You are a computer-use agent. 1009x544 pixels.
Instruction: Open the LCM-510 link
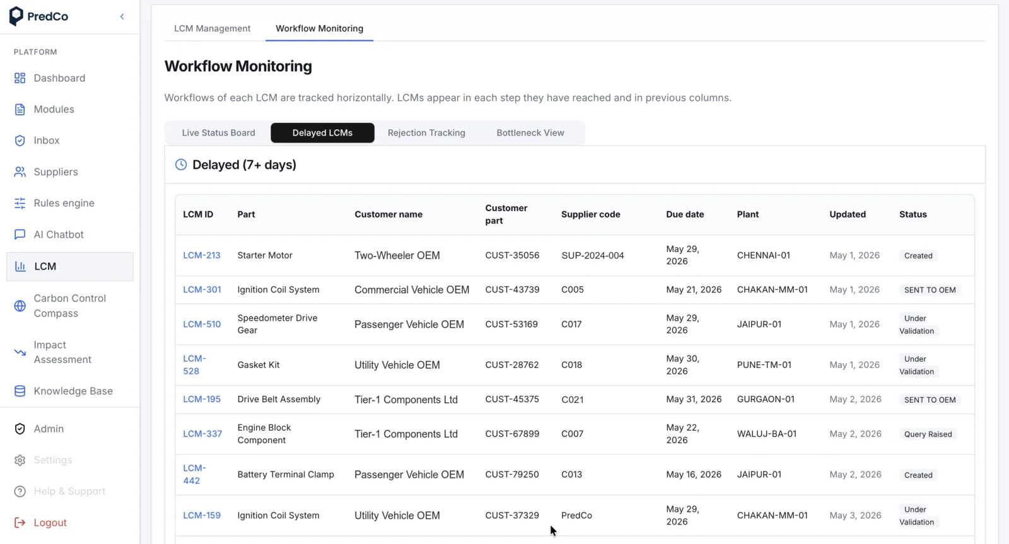tap(202, 324)
